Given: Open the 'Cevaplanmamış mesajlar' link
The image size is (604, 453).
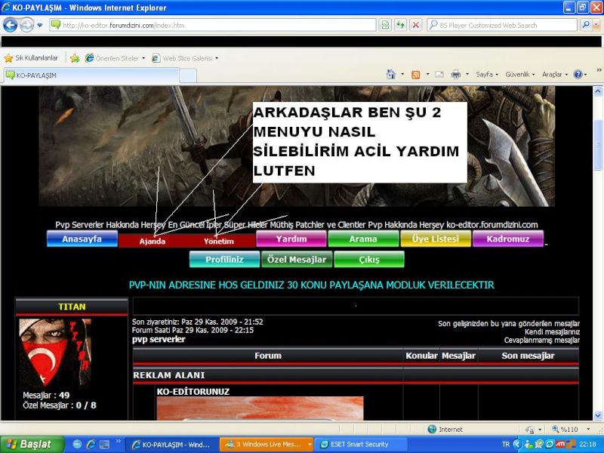Looking at the screenshot, I should [541, 341].
